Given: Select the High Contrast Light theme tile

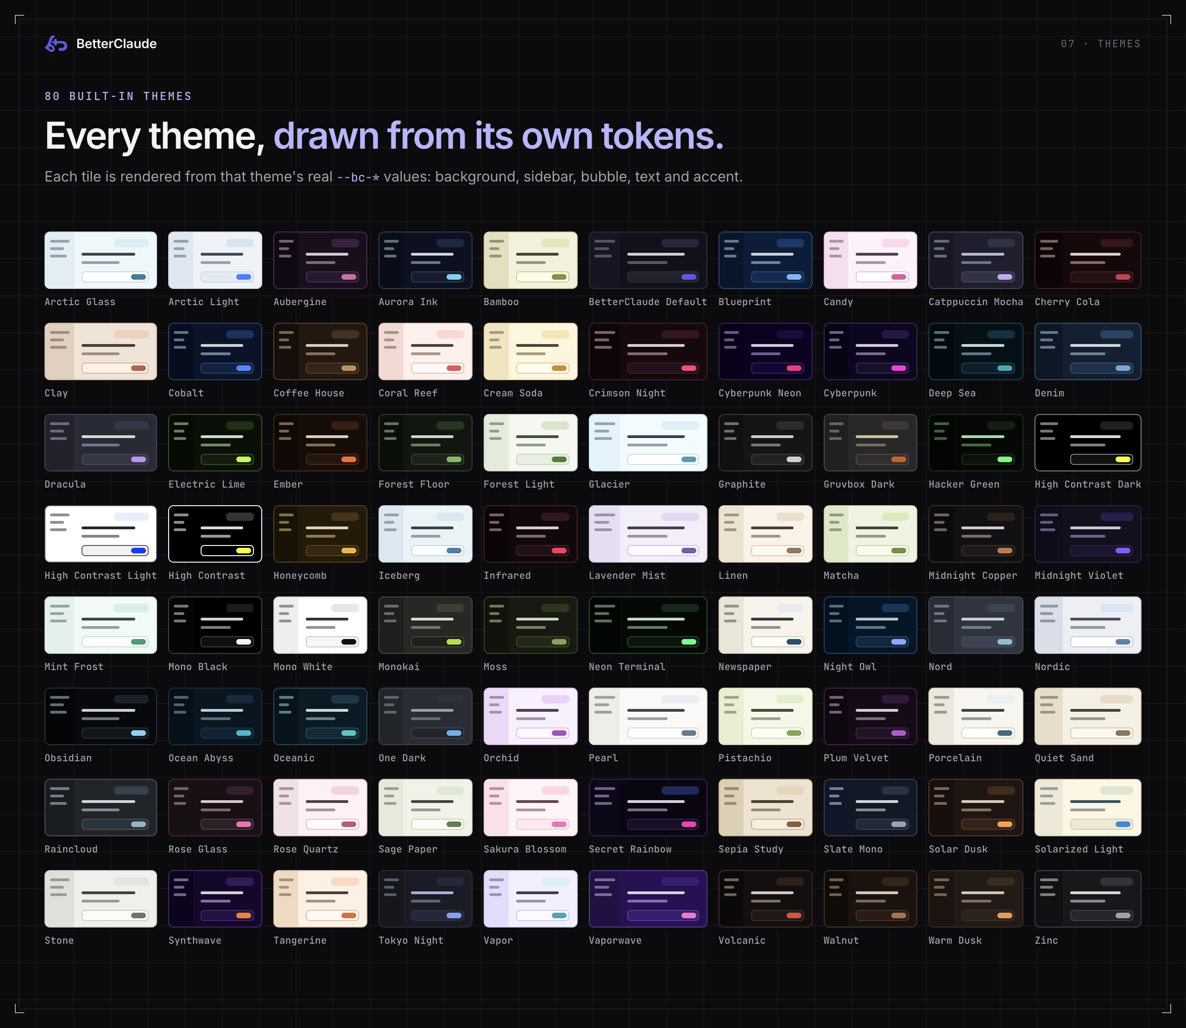Looking at the screenshot, I should click(x=101, y=533).
